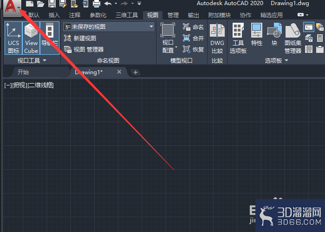
Task: Click the 命名 named viewports button
Action: click(193, 27)
